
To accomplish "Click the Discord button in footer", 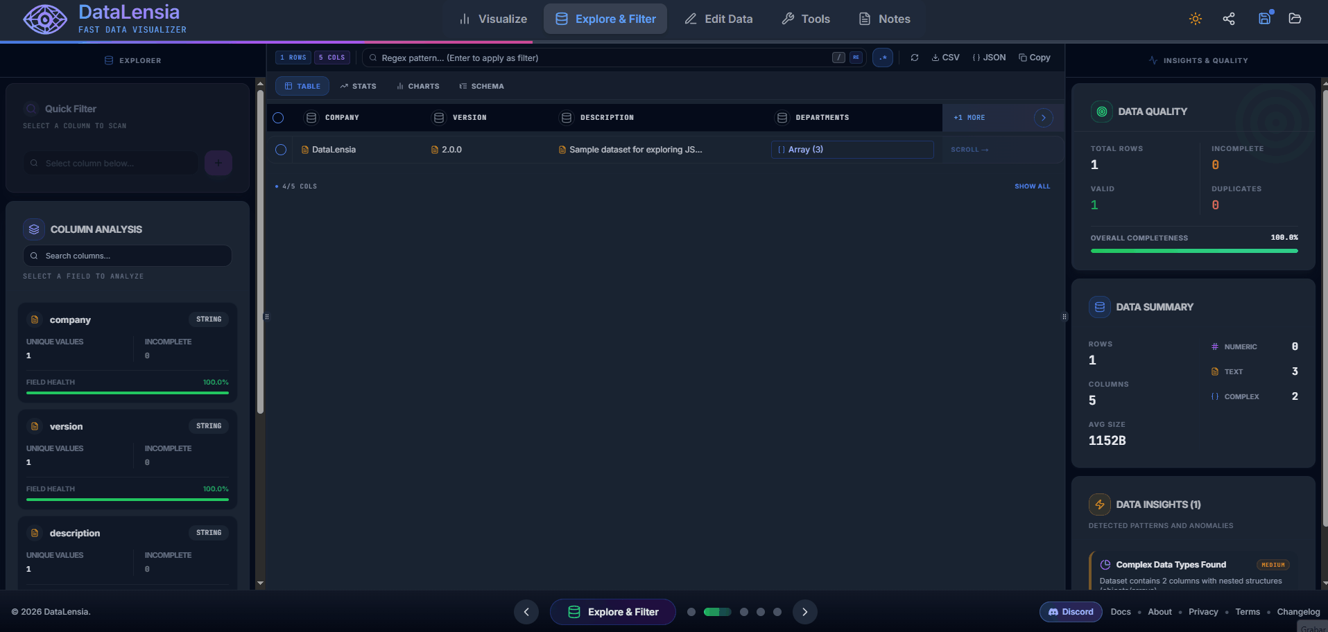I will click(1071, 612).
